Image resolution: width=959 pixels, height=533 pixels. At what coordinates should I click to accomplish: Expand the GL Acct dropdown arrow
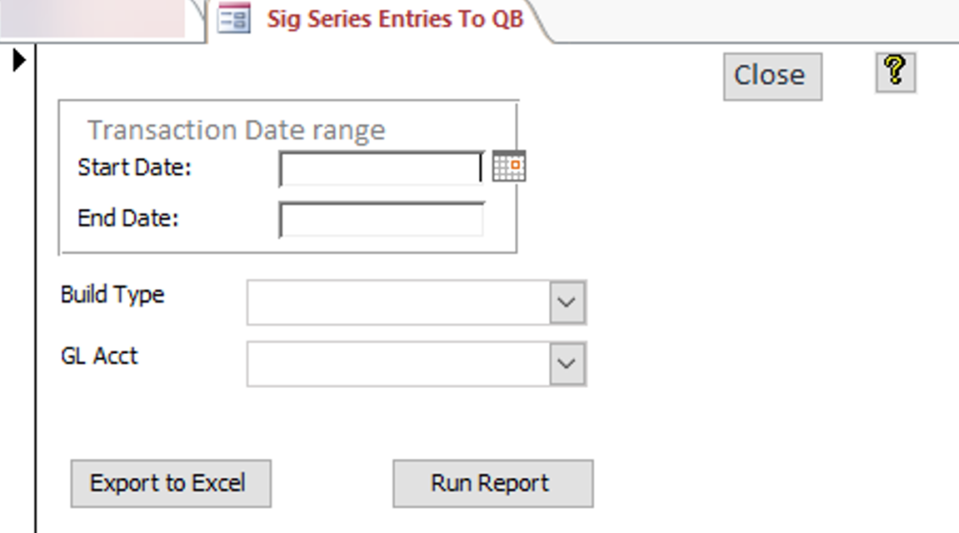click(x=567, y=363)
